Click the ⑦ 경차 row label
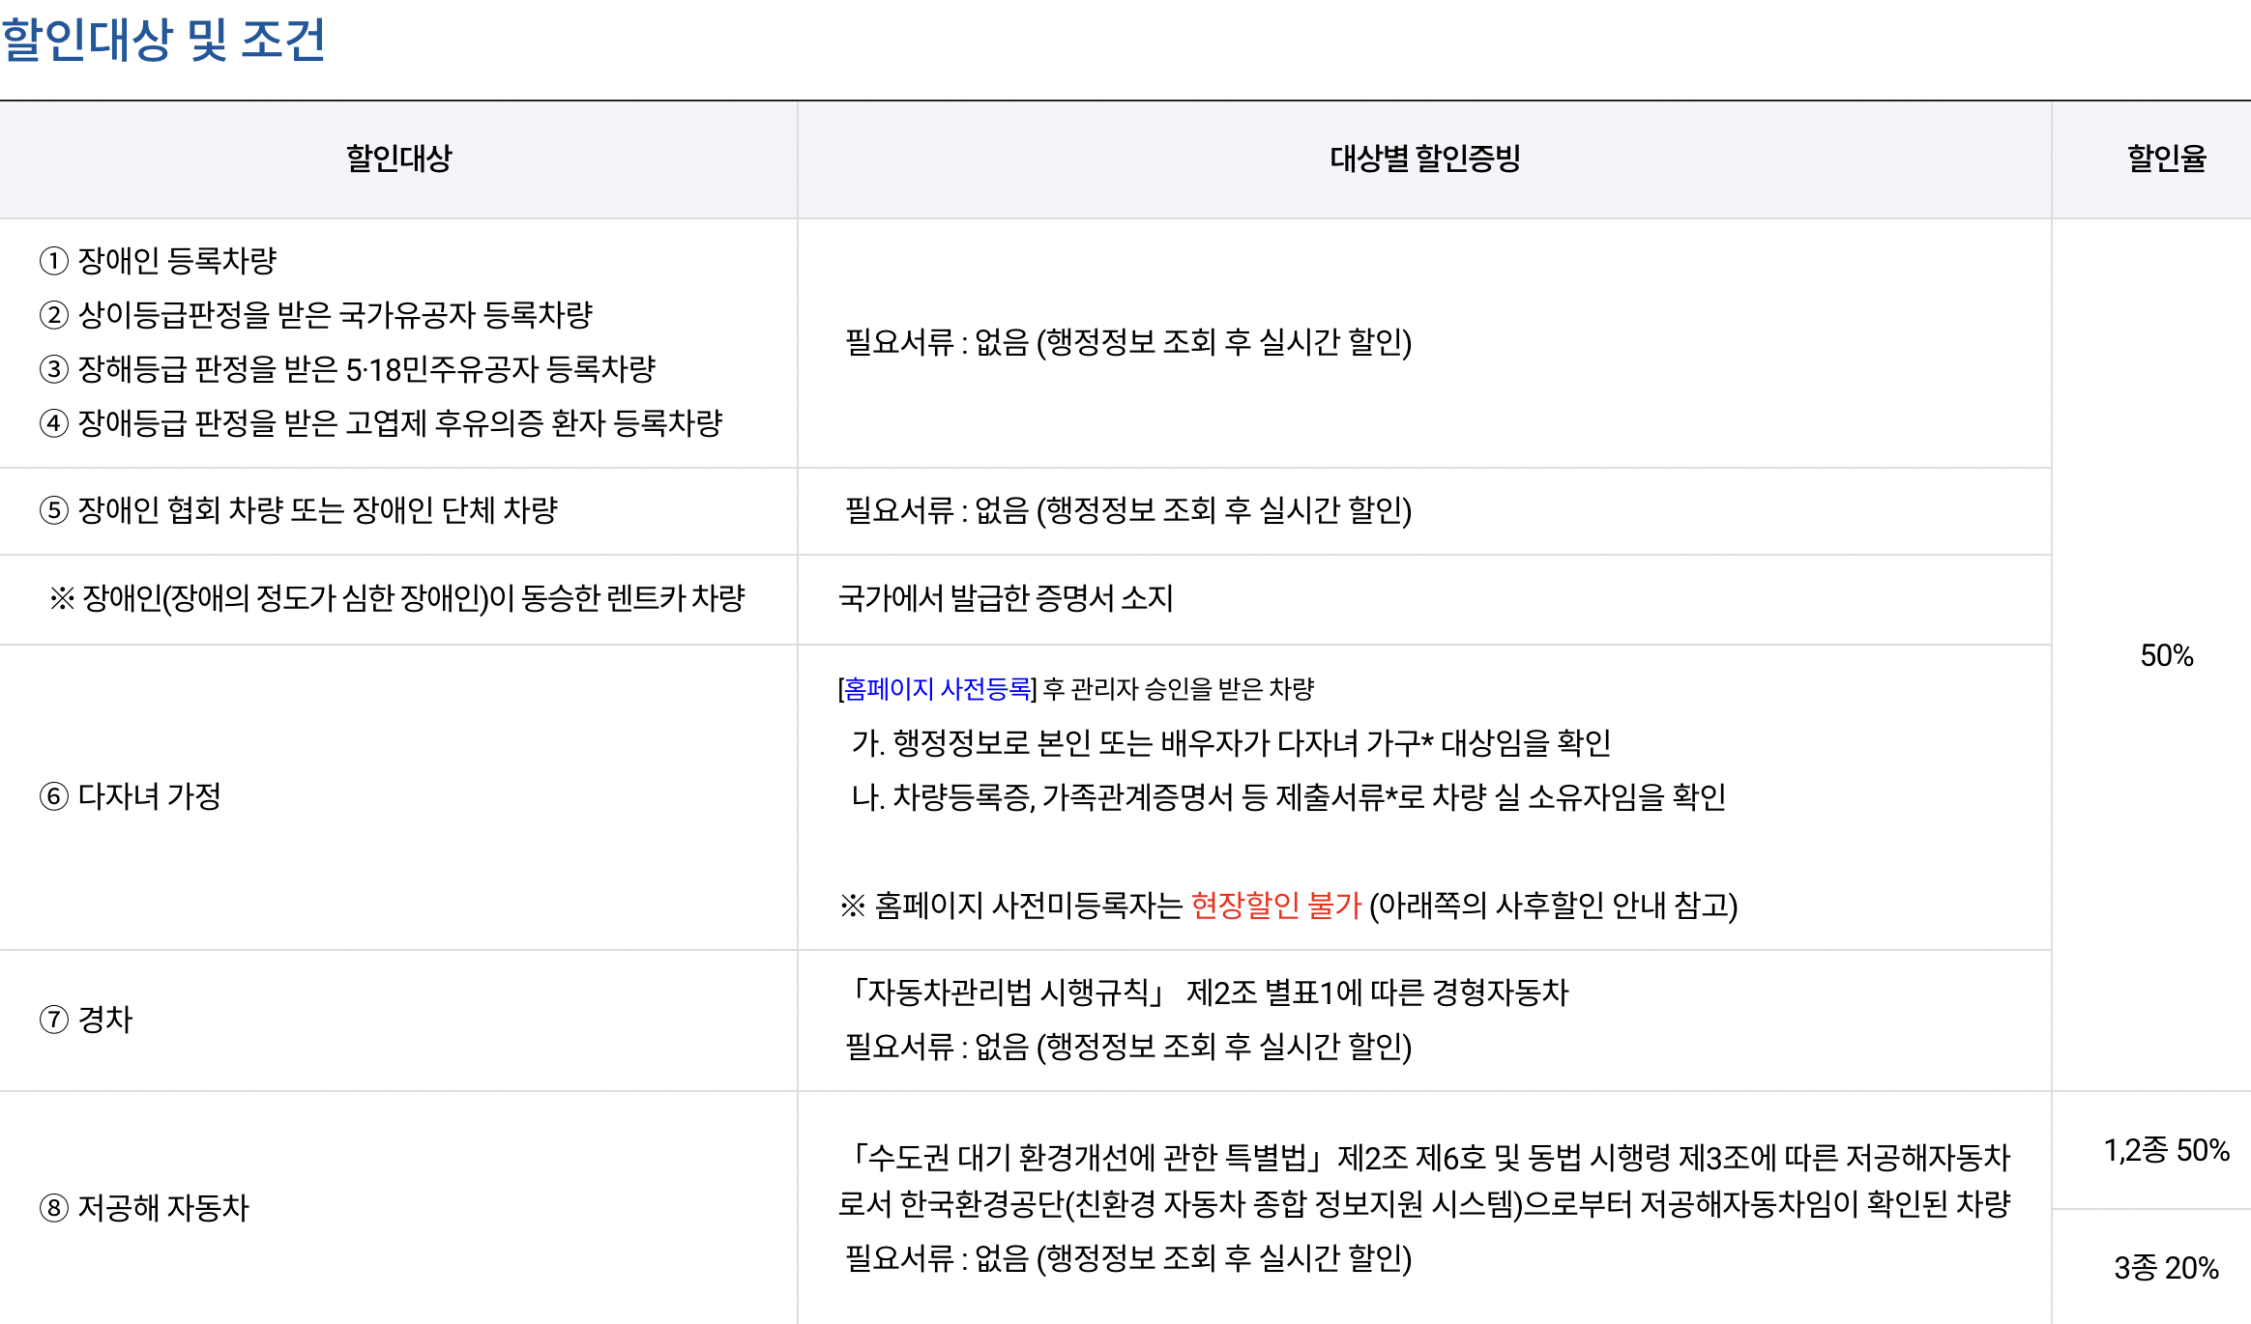Image resolution: width=2251 pixels, height=1324 pixels. [x=85, y=1018]
